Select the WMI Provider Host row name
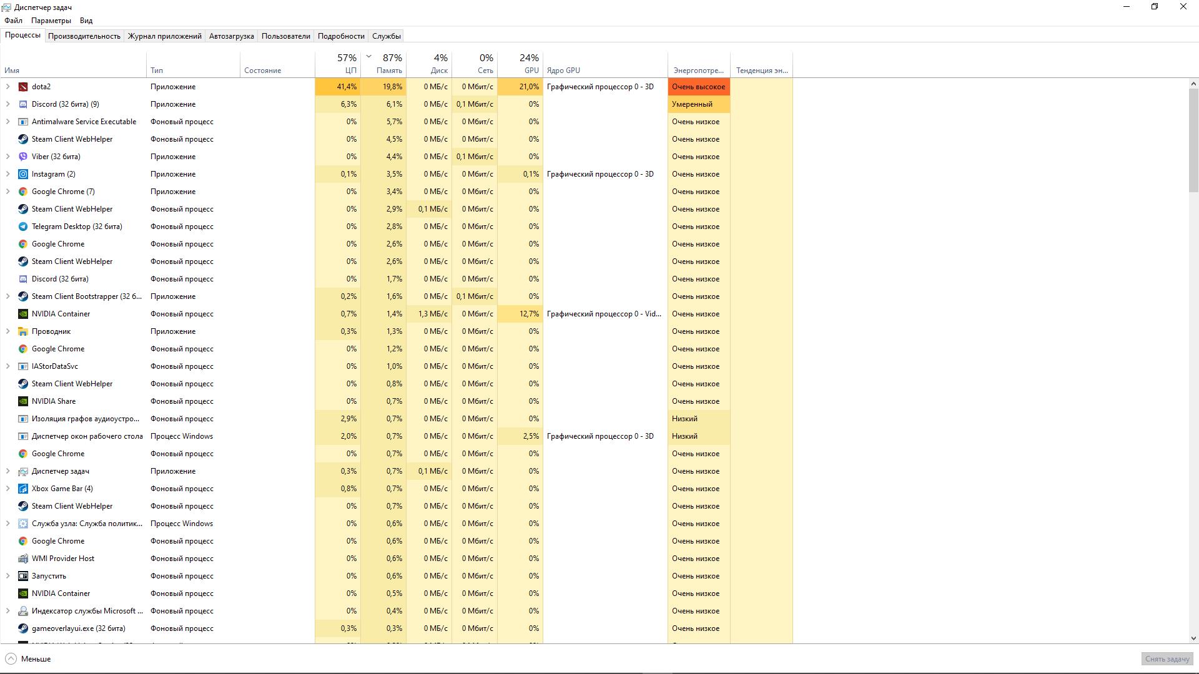The height and width of the screenshot is (674, 1199). point(63,559)
